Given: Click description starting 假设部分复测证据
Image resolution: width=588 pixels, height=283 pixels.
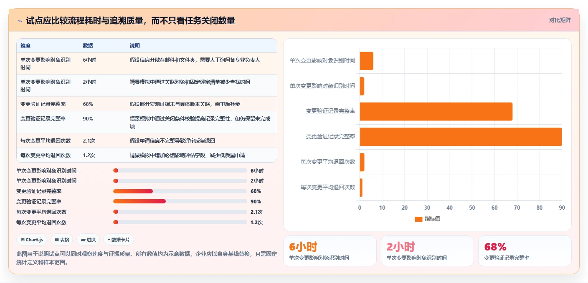Looking at the screenshot, I should click(x=185, y=104).
